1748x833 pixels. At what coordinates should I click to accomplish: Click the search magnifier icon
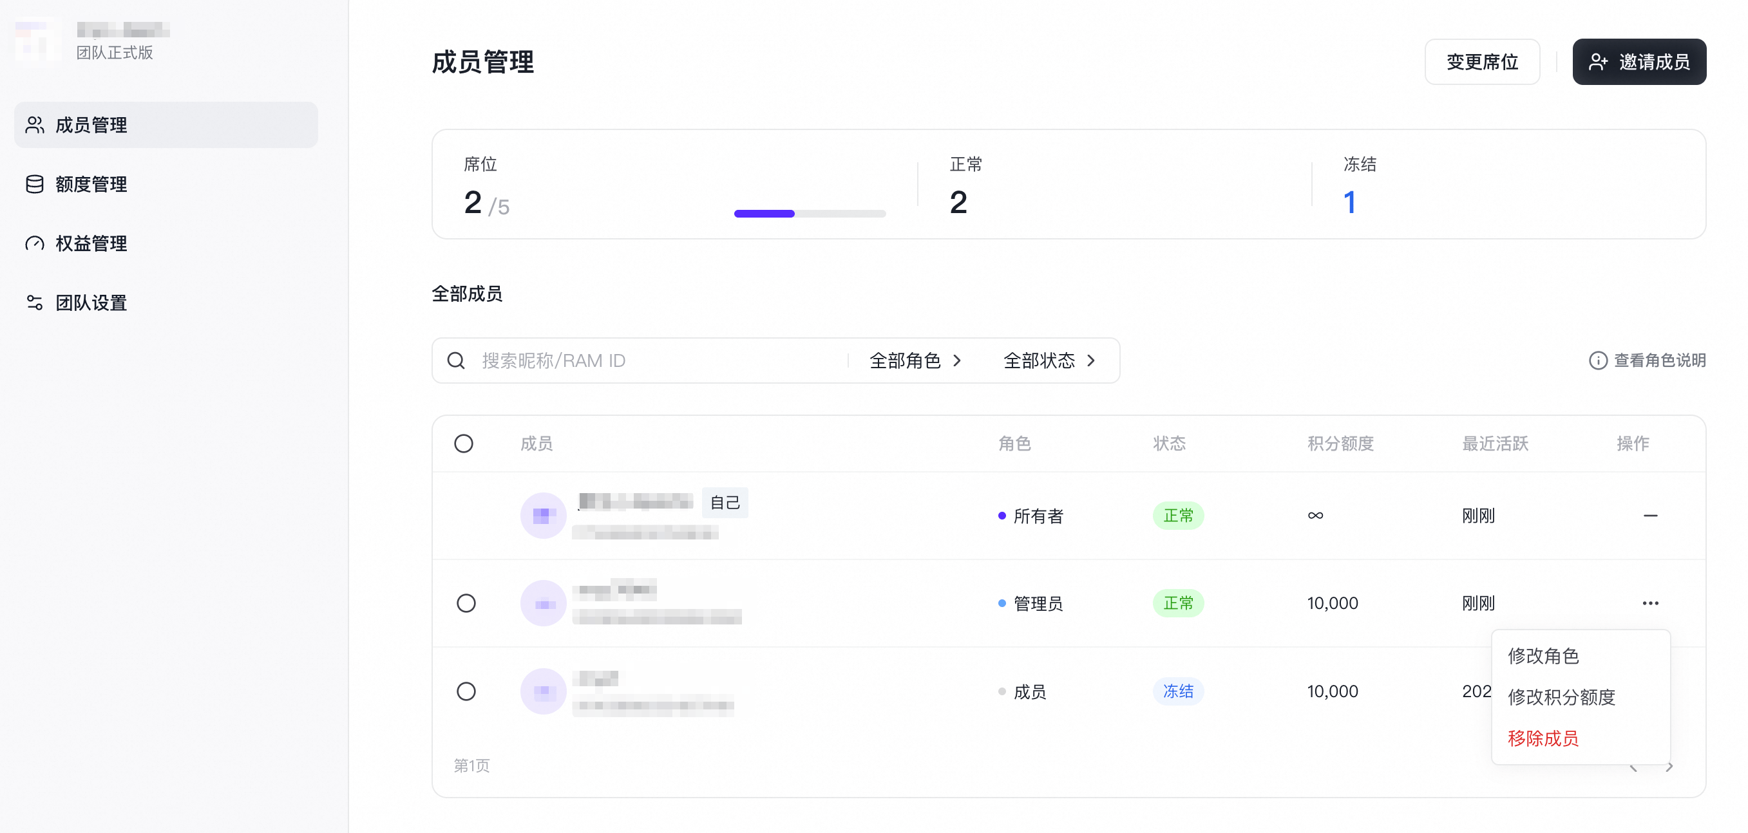[456, 360]
